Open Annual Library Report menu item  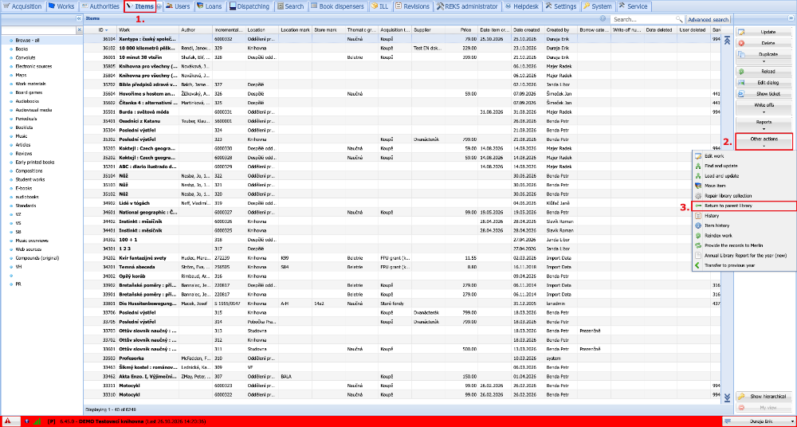pos(743,256)
